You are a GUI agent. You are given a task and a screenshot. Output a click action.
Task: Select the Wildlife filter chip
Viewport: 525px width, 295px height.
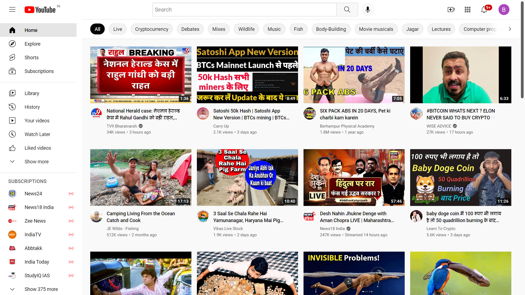pyautogui.click(x=246, y=29)
